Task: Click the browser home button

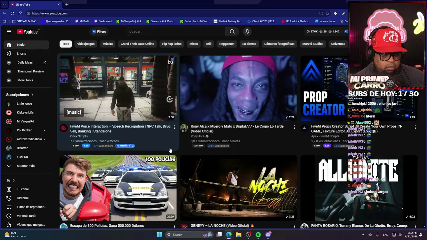Action: 20,13
